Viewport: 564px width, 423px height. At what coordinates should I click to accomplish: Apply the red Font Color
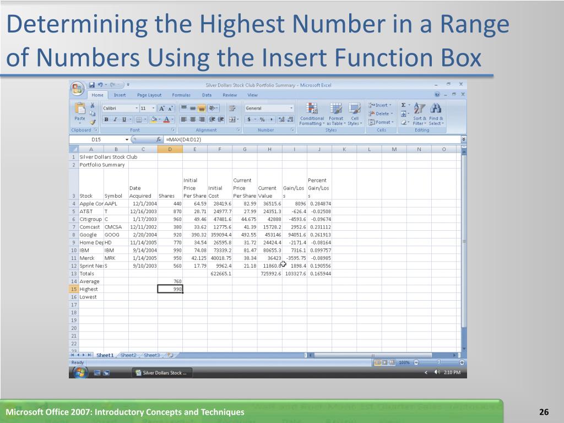166,120
